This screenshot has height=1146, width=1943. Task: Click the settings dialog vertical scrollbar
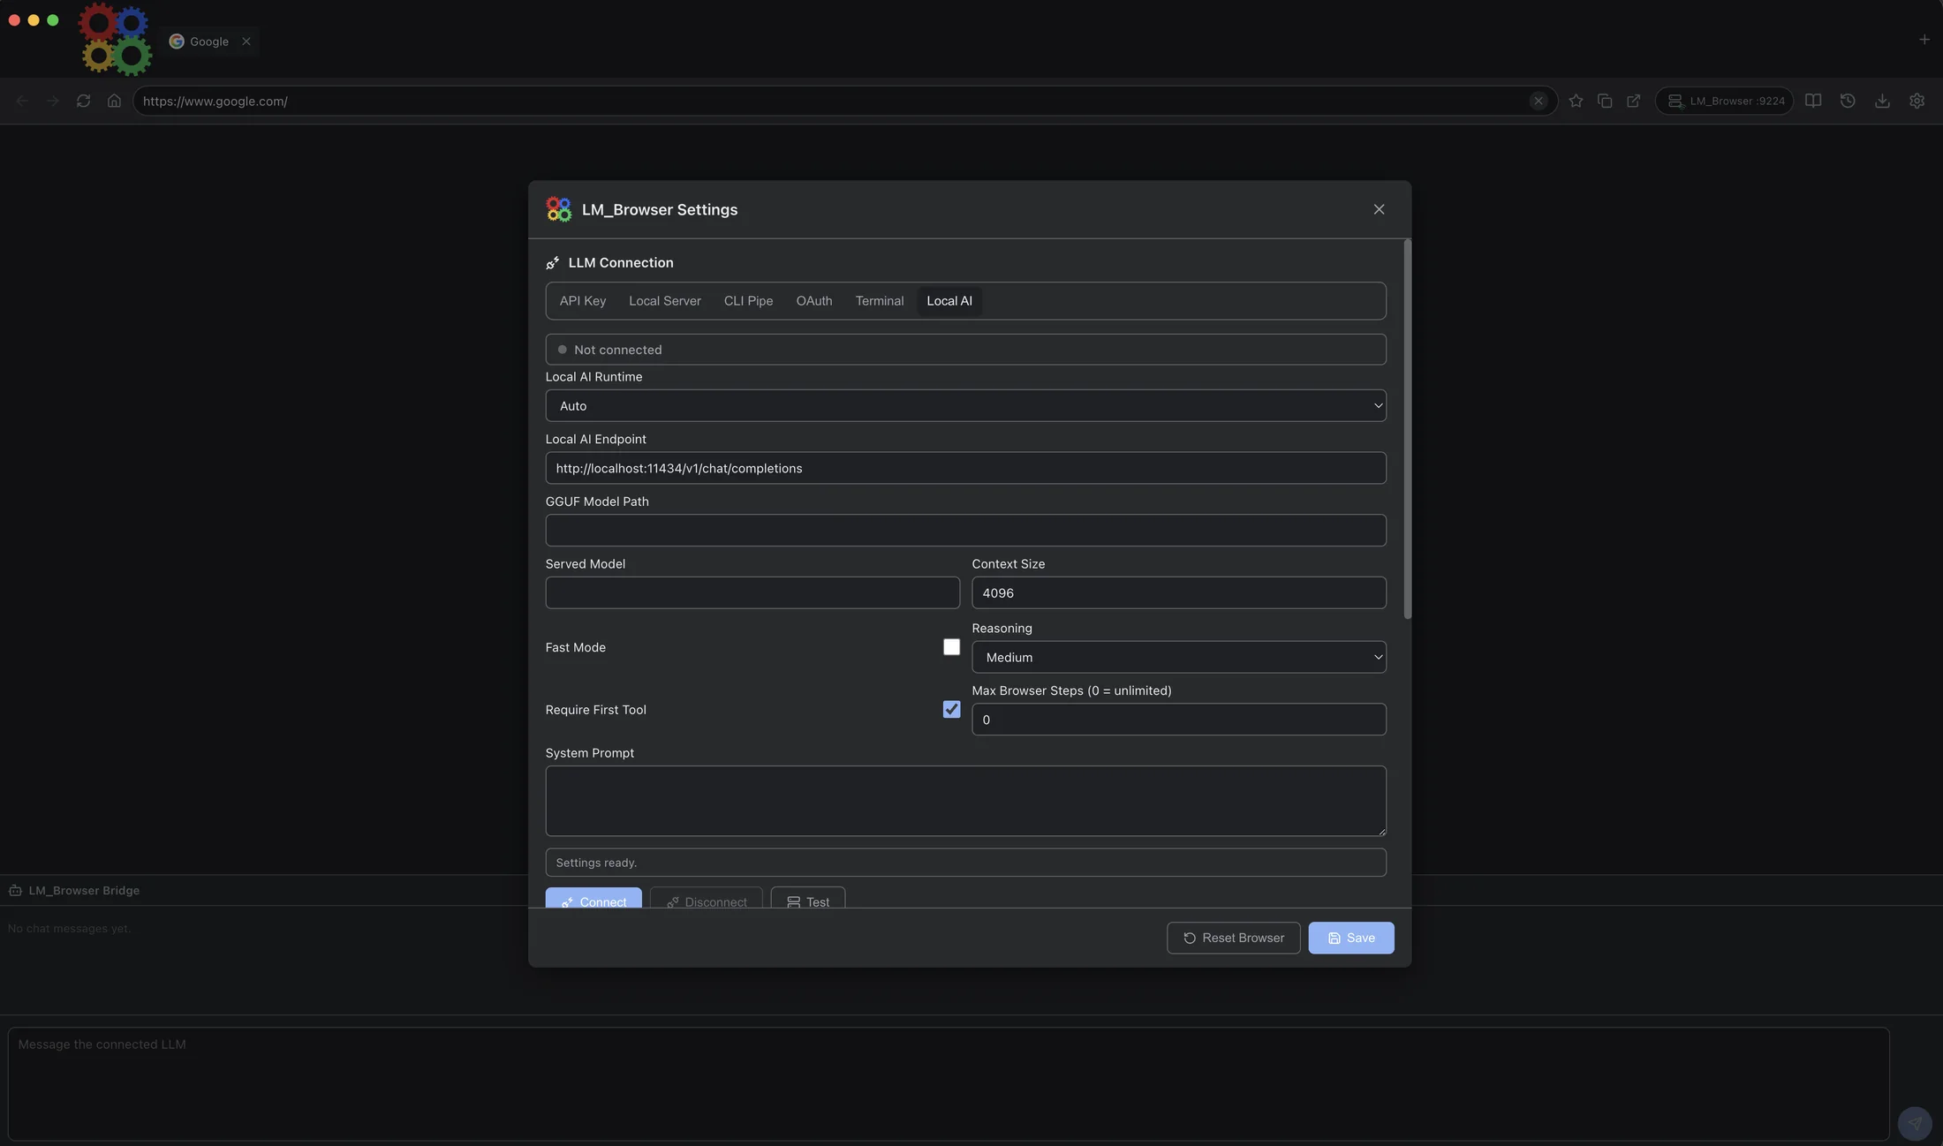pyautogui.click(x=1407, y=429)
